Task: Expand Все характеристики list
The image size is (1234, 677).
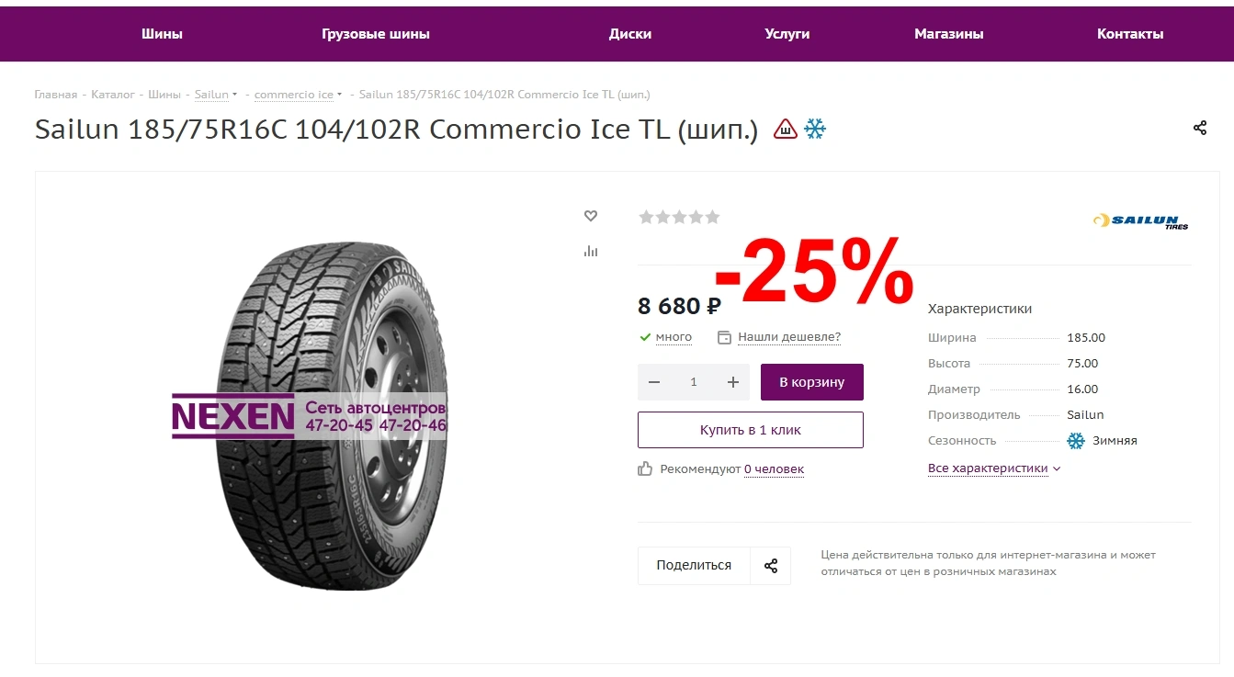Action: (994, 468)
